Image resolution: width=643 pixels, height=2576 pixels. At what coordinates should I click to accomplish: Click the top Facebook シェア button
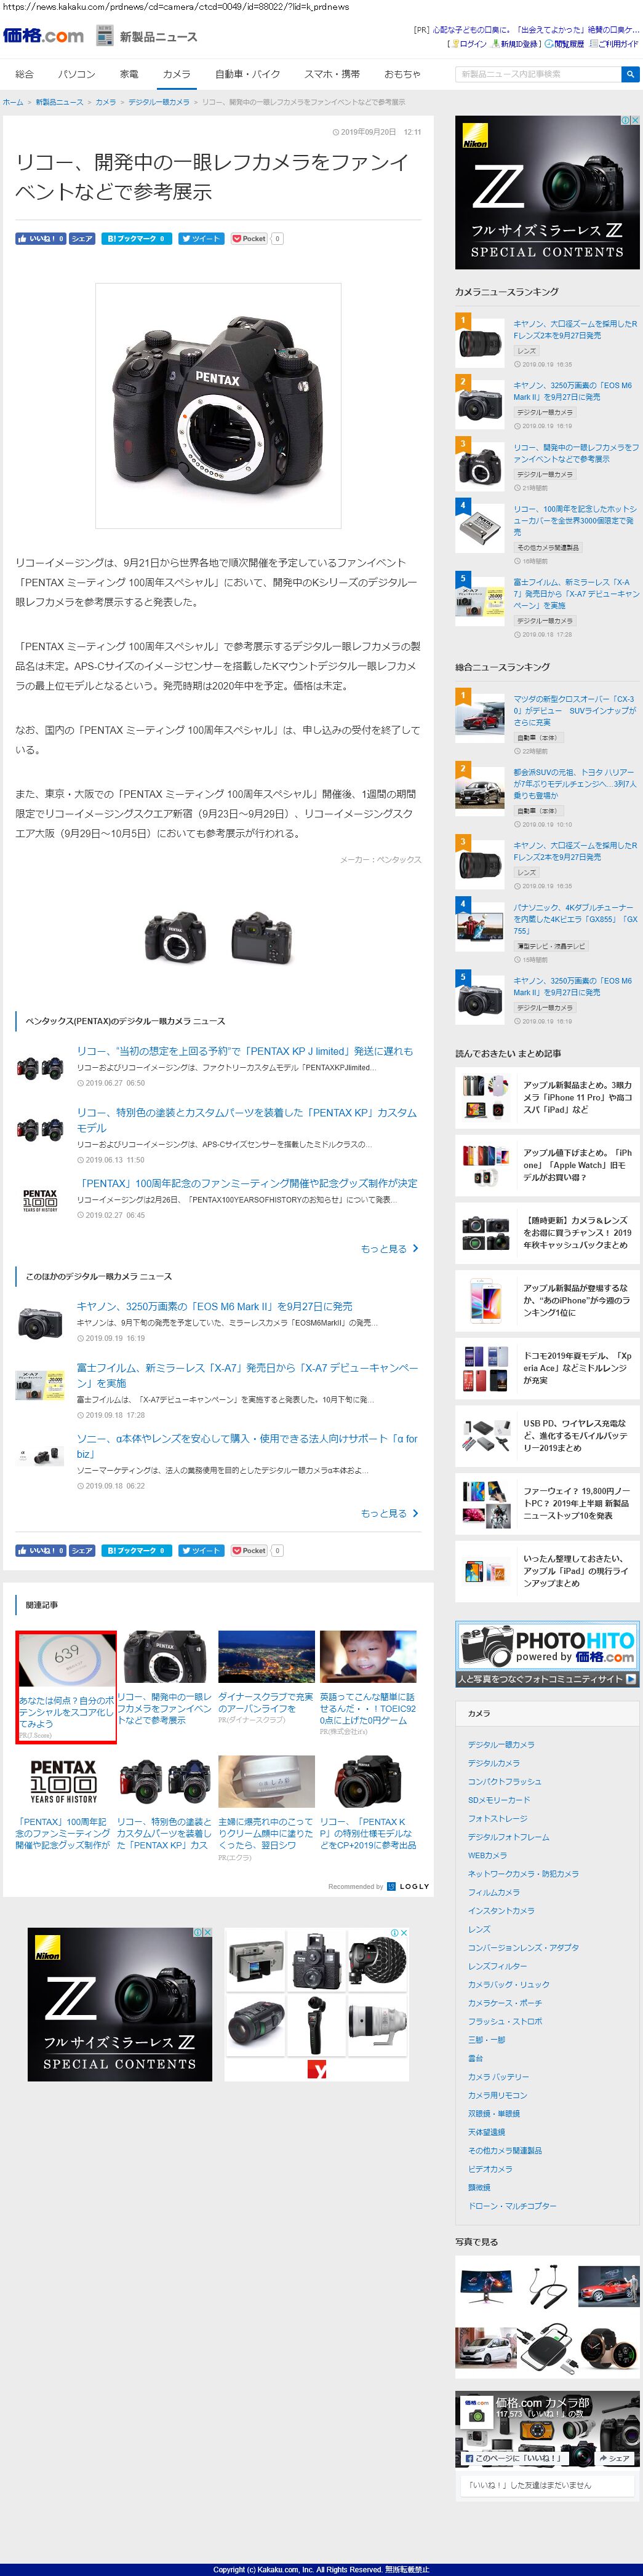click(82, 239)
